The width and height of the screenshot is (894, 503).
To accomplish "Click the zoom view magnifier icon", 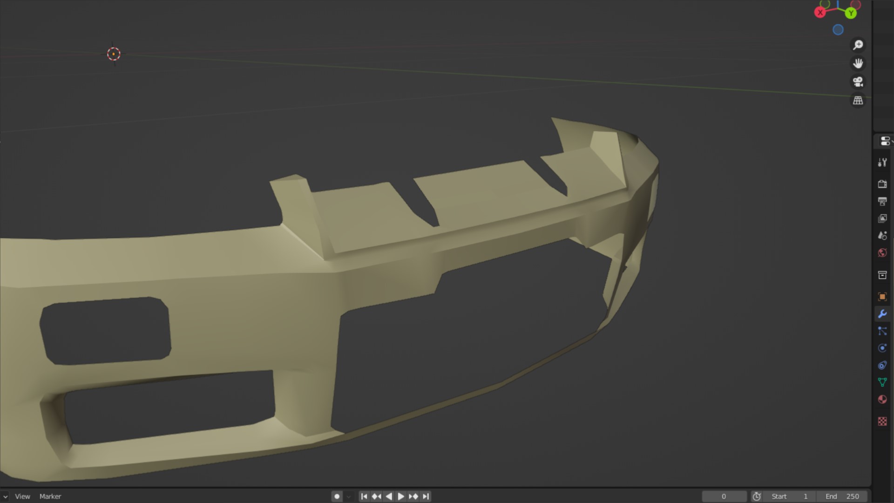I will coord(858,45).
